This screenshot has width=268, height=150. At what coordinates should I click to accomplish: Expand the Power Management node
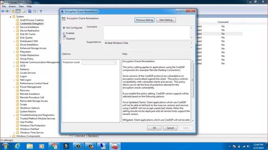(x=14, y=87)
